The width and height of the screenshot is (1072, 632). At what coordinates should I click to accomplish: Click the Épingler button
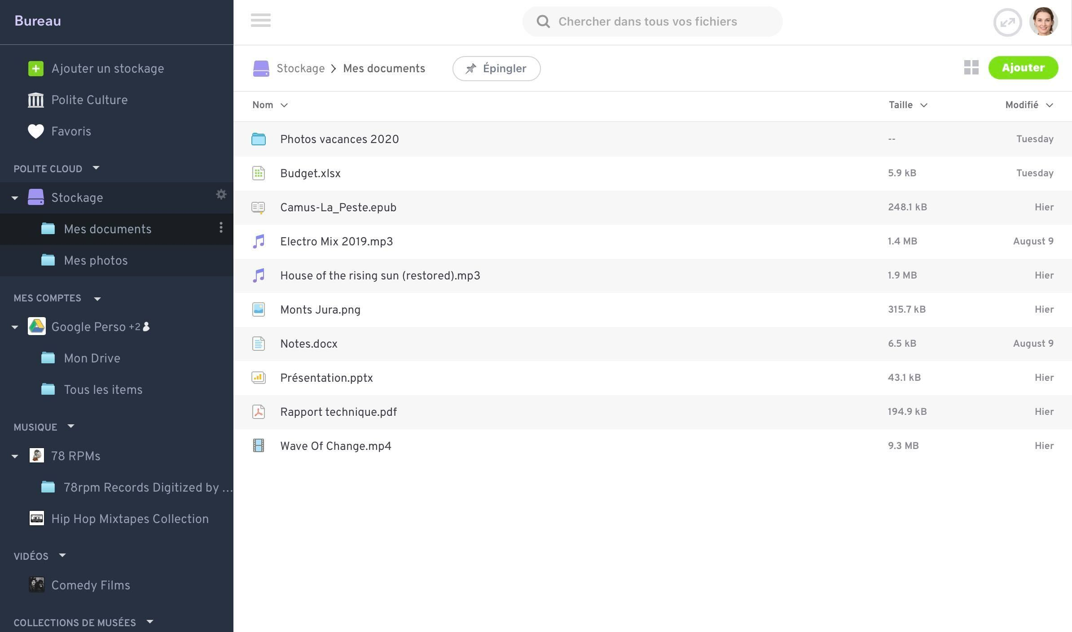pos(496,69)
